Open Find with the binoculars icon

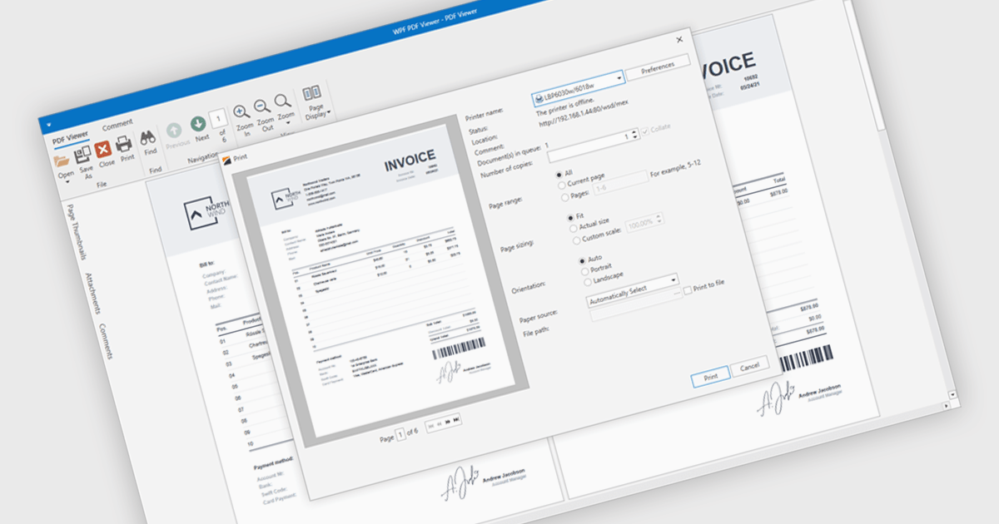(x=148, y=137)
